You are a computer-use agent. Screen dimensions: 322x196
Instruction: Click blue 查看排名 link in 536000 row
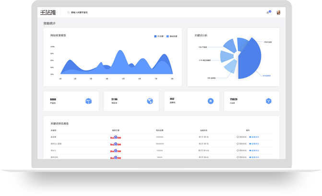255,150
